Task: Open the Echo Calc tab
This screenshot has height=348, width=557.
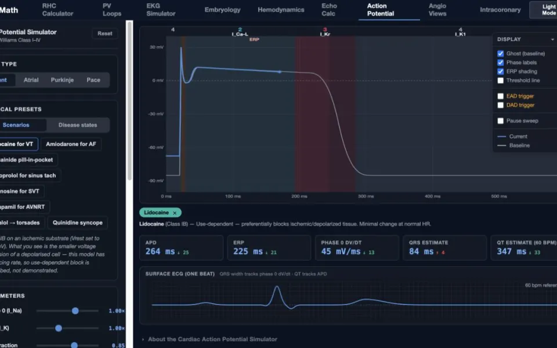Action: pos(329,10)
